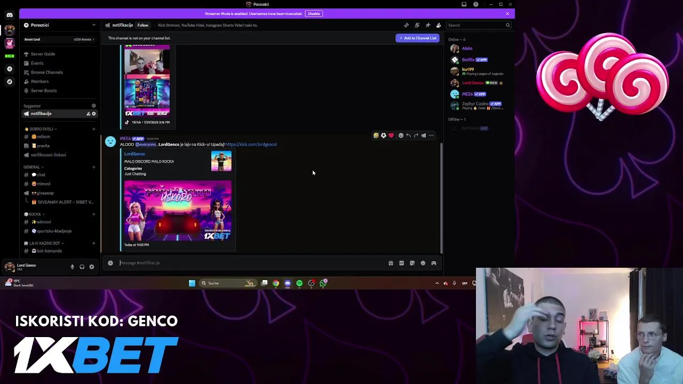
Task: Add heart reaction to MEE6 message
Action: [x=391, y=135]
